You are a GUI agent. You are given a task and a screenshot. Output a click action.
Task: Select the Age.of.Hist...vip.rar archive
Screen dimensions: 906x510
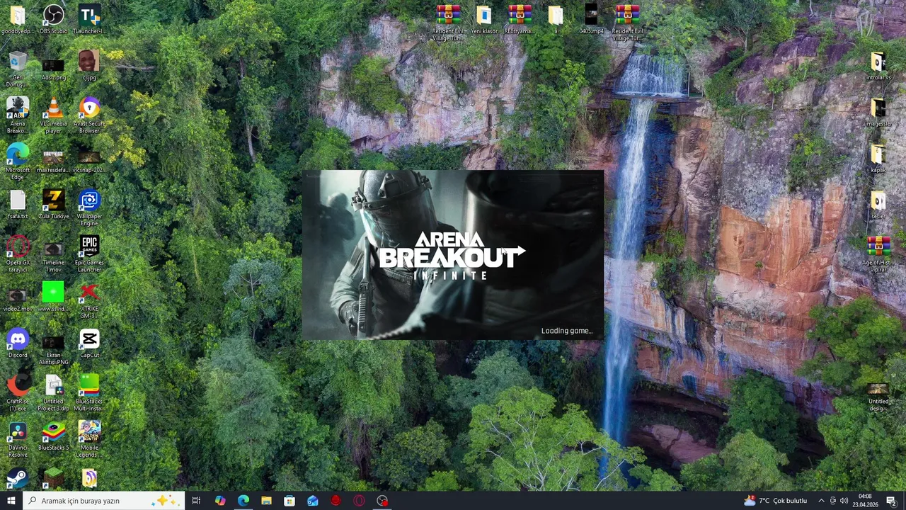pos(878,254)
